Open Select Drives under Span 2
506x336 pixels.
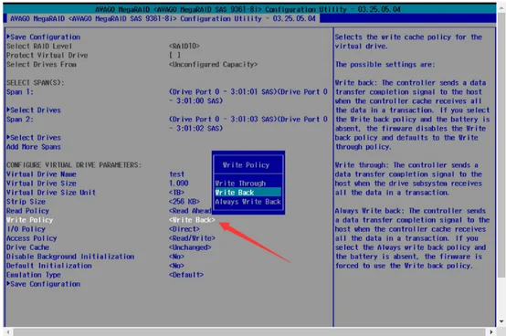pos(34,138)
